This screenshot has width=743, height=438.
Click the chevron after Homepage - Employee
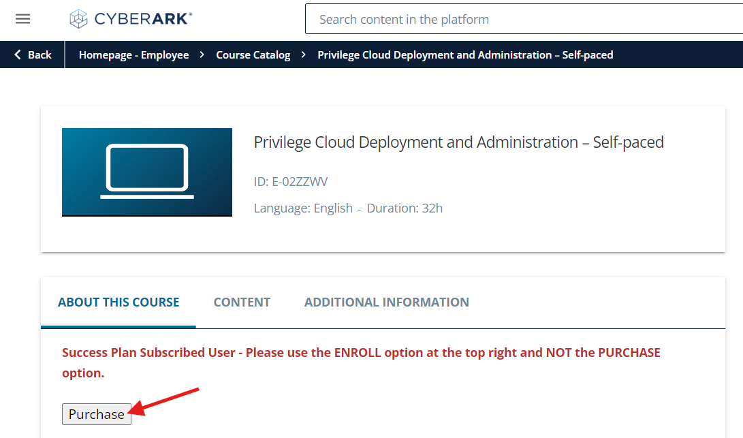202,55
